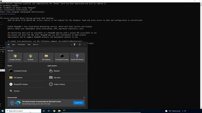This screenshot has height=113, width=202.
Task: Click the mongodb docs install URL
Action: tap(22, 12)
